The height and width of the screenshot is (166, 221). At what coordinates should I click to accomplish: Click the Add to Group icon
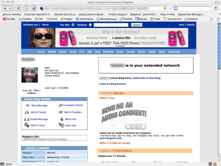[27, 125]
